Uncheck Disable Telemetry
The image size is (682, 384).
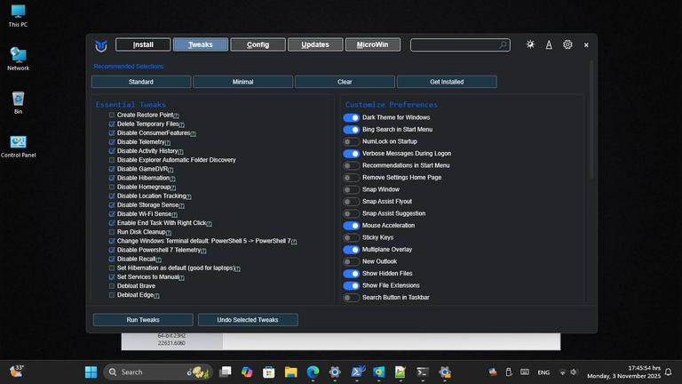point(112,142)
